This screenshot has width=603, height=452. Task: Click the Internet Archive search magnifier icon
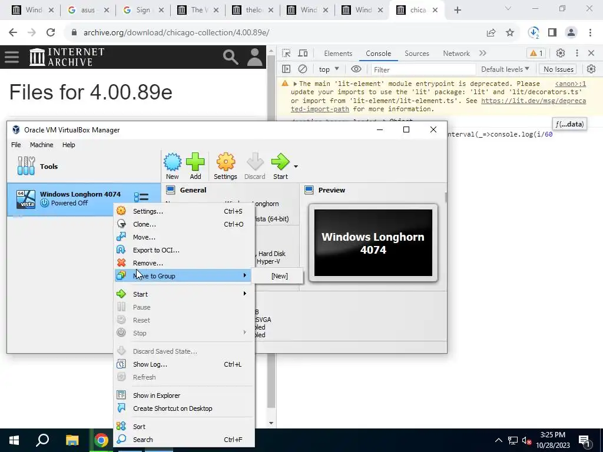coord(230,57)
